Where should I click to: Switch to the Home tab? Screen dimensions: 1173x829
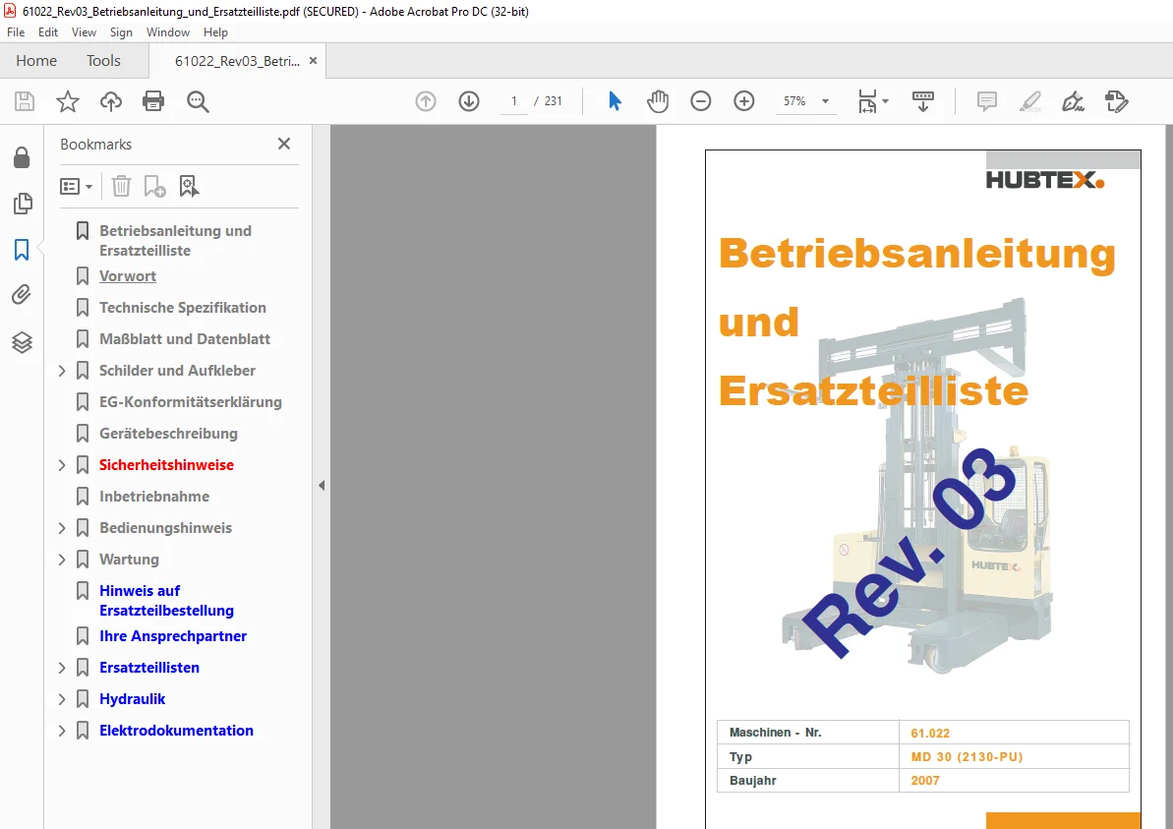[36, 61]
